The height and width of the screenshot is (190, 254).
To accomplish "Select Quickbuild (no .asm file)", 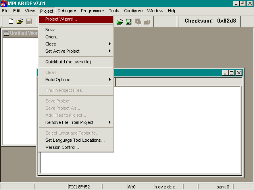I will [76, 62].
